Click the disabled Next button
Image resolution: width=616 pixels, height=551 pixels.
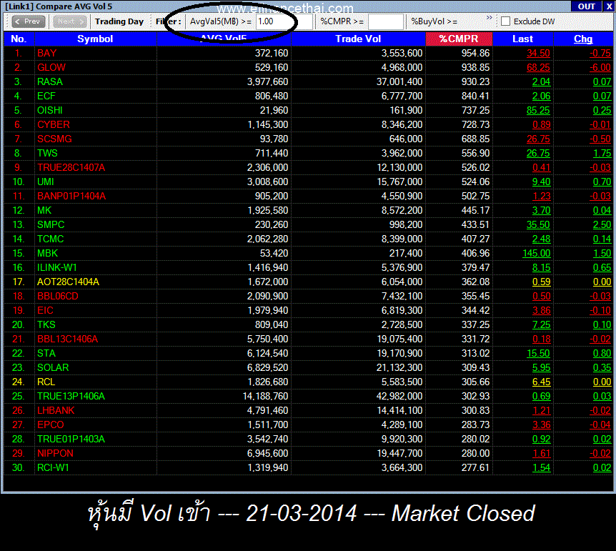click(69, 21)
